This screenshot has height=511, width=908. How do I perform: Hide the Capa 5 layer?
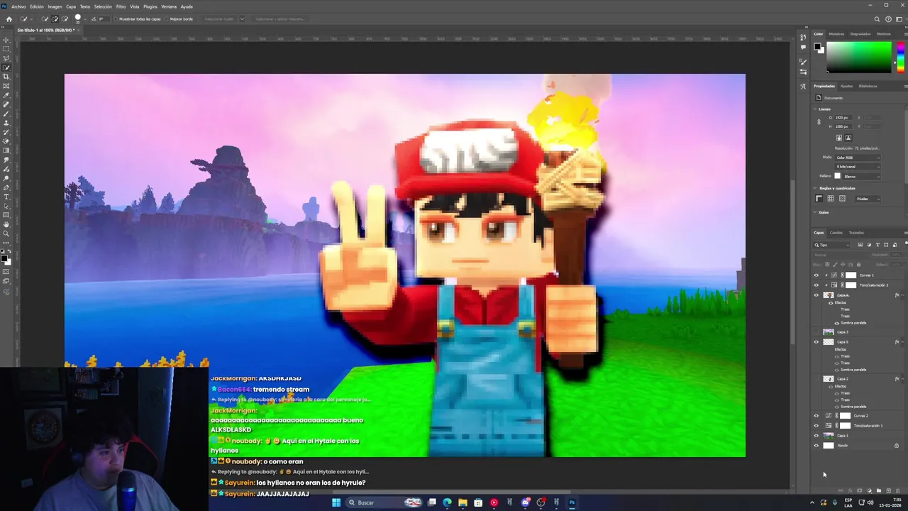(816, 342)
